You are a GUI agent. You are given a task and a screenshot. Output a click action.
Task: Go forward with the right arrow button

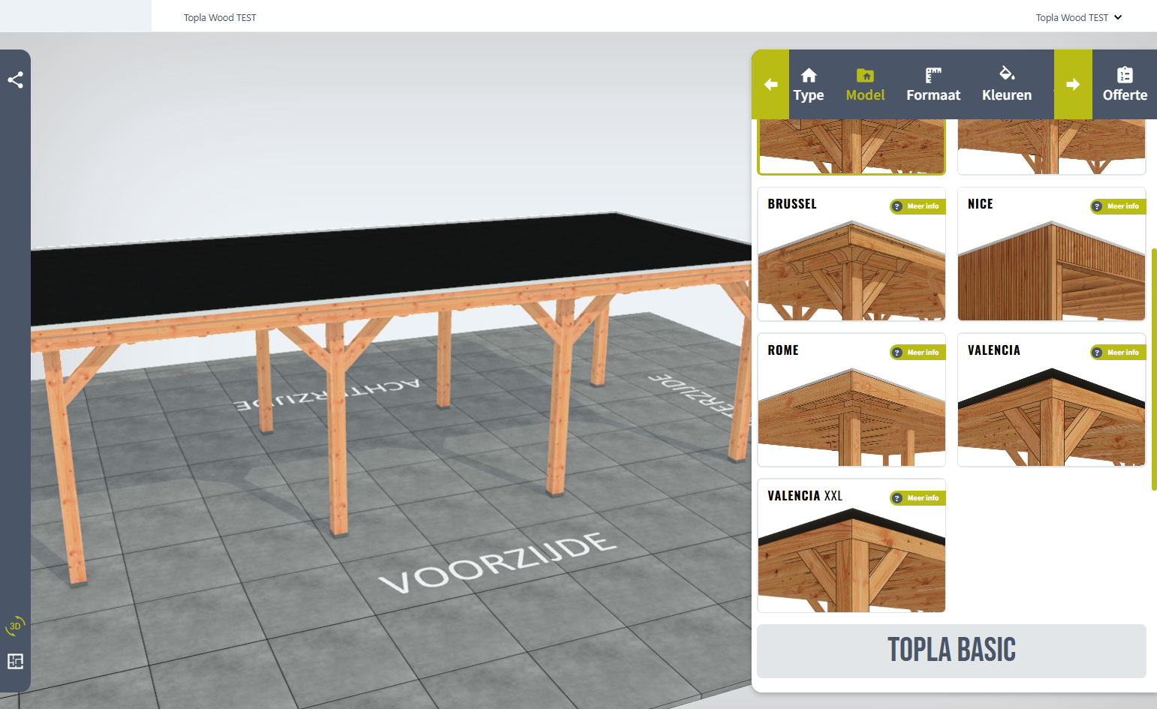click(1073, 84)
